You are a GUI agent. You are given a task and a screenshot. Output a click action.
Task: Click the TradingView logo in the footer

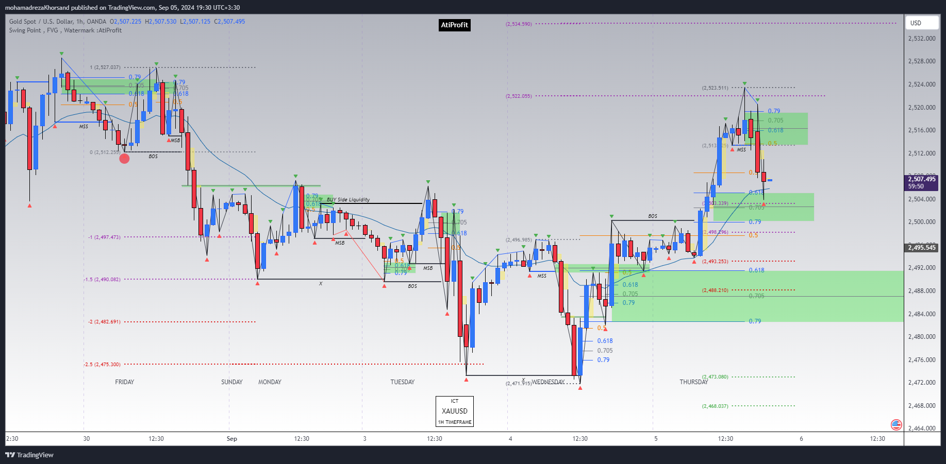(x=29, y=455)
